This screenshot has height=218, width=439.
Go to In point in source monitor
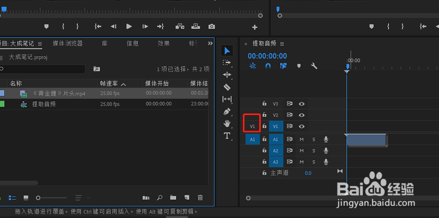point(98,27)
